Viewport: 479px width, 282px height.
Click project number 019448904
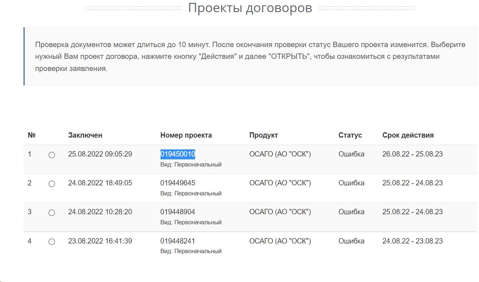(x=178, y=212)
